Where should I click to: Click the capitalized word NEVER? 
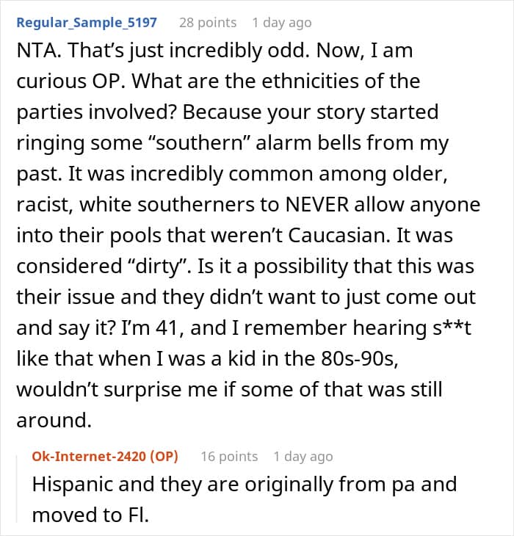pyautogui.click(x=316, y=205)
